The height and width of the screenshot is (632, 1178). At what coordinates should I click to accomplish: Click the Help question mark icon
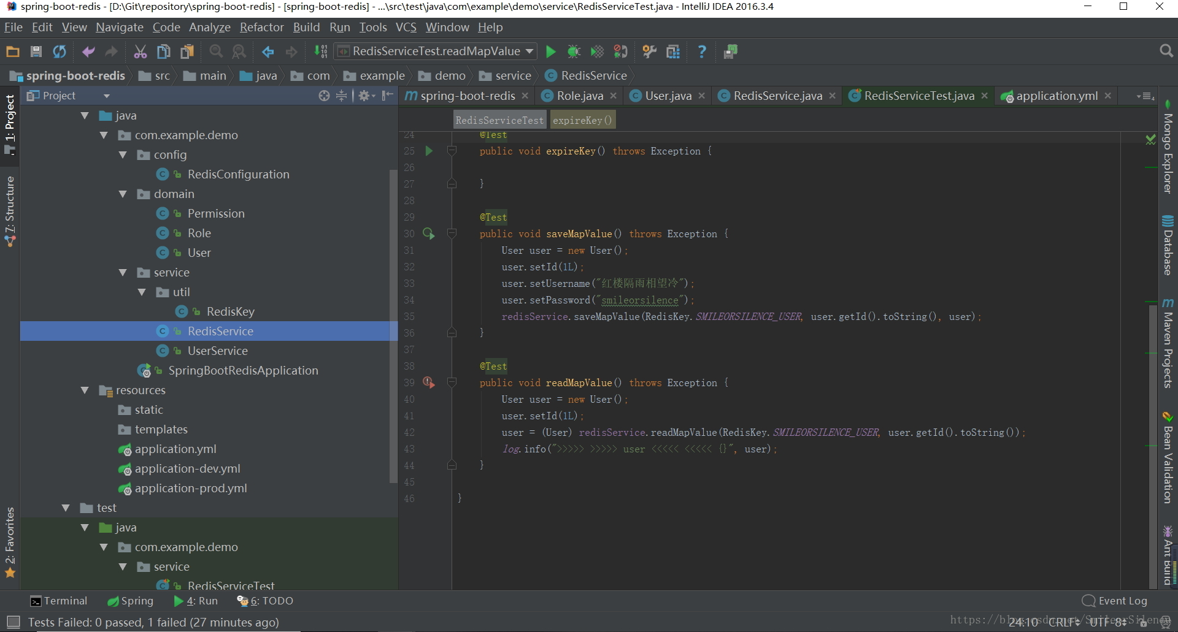coord(702,52)
